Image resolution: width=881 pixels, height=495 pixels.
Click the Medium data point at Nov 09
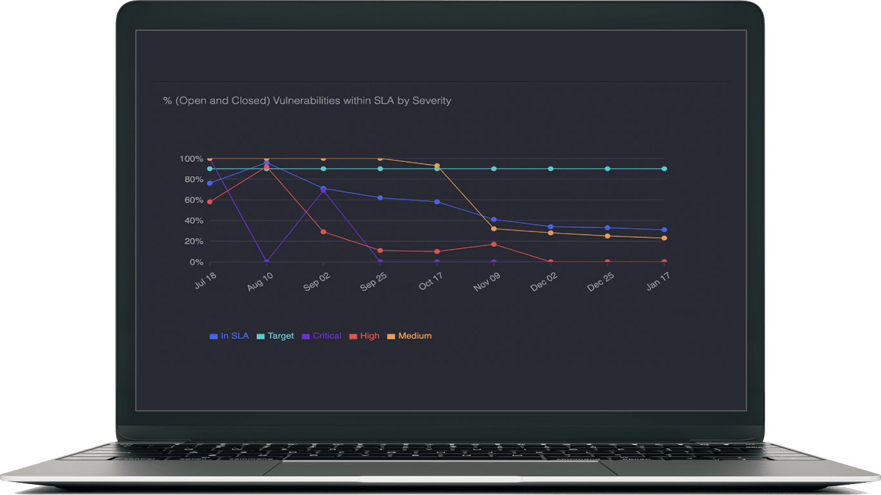coord(494,229)
